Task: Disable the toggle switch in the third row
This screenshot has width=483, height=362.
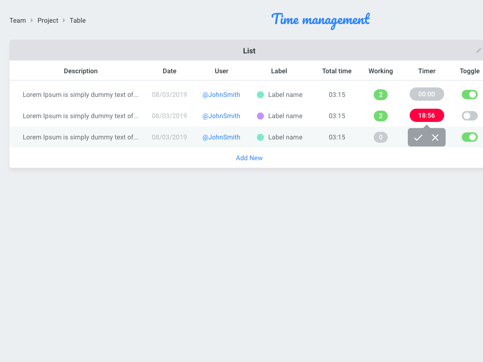Action: 469,137
